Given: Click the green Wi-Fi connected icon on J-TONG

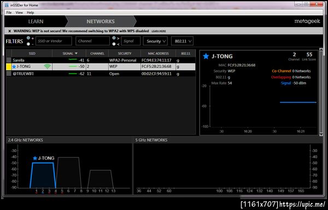Looking at the screenshot, I should (48, 67).
